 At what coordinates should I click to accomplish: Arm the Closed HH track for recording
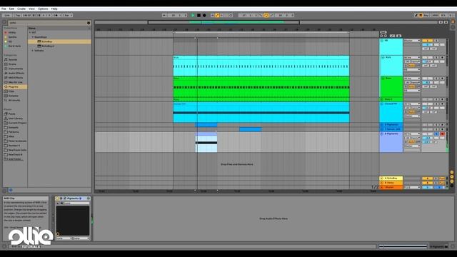tap(442, 104)
